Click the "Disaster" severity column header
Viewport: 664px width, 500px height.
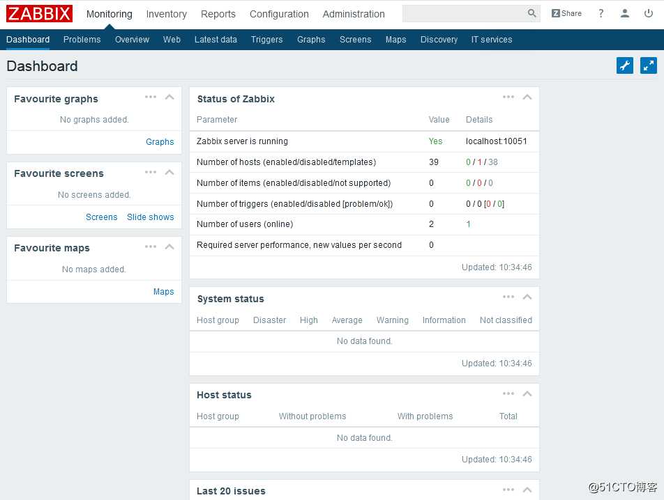[270, 320]
